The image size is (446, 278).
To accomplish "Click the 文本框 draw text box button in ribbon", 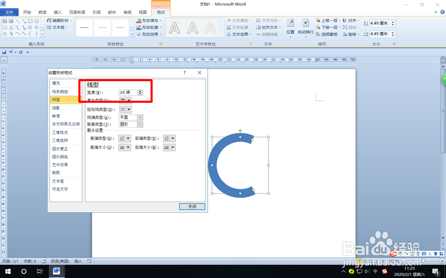I will click(x=57, y=27).
